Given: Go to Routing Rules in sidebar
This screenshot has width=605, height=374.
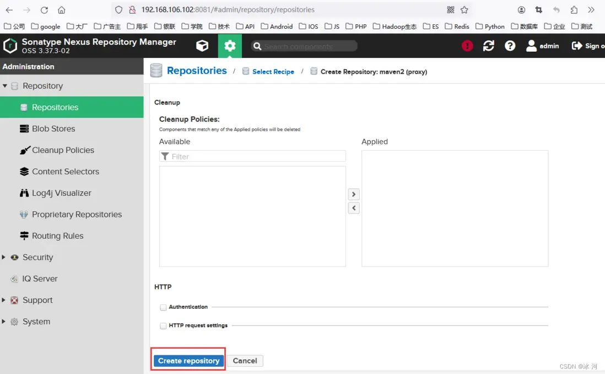Looking at the screenshot, I should pos(57,236).
